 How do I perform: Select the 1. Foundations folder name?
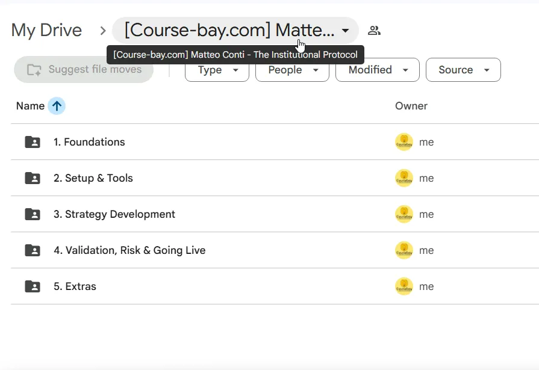pos(89,142)
